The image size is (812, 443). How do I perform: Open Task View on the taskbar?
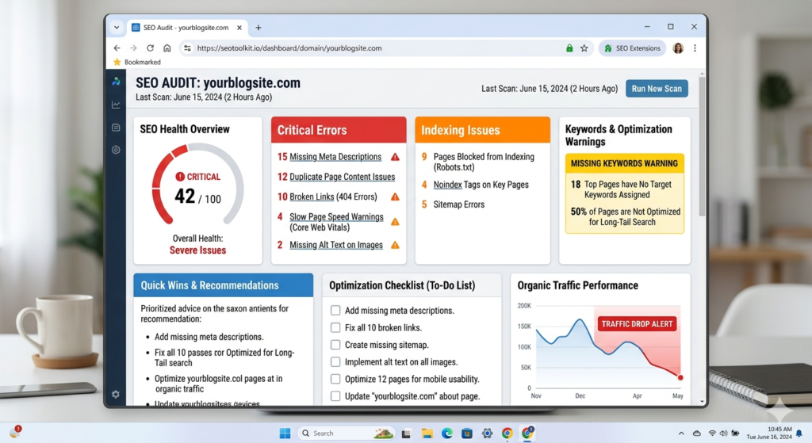coord(406,433)
